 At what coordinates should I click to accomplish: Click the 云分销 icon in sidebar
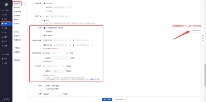[3, 54]
